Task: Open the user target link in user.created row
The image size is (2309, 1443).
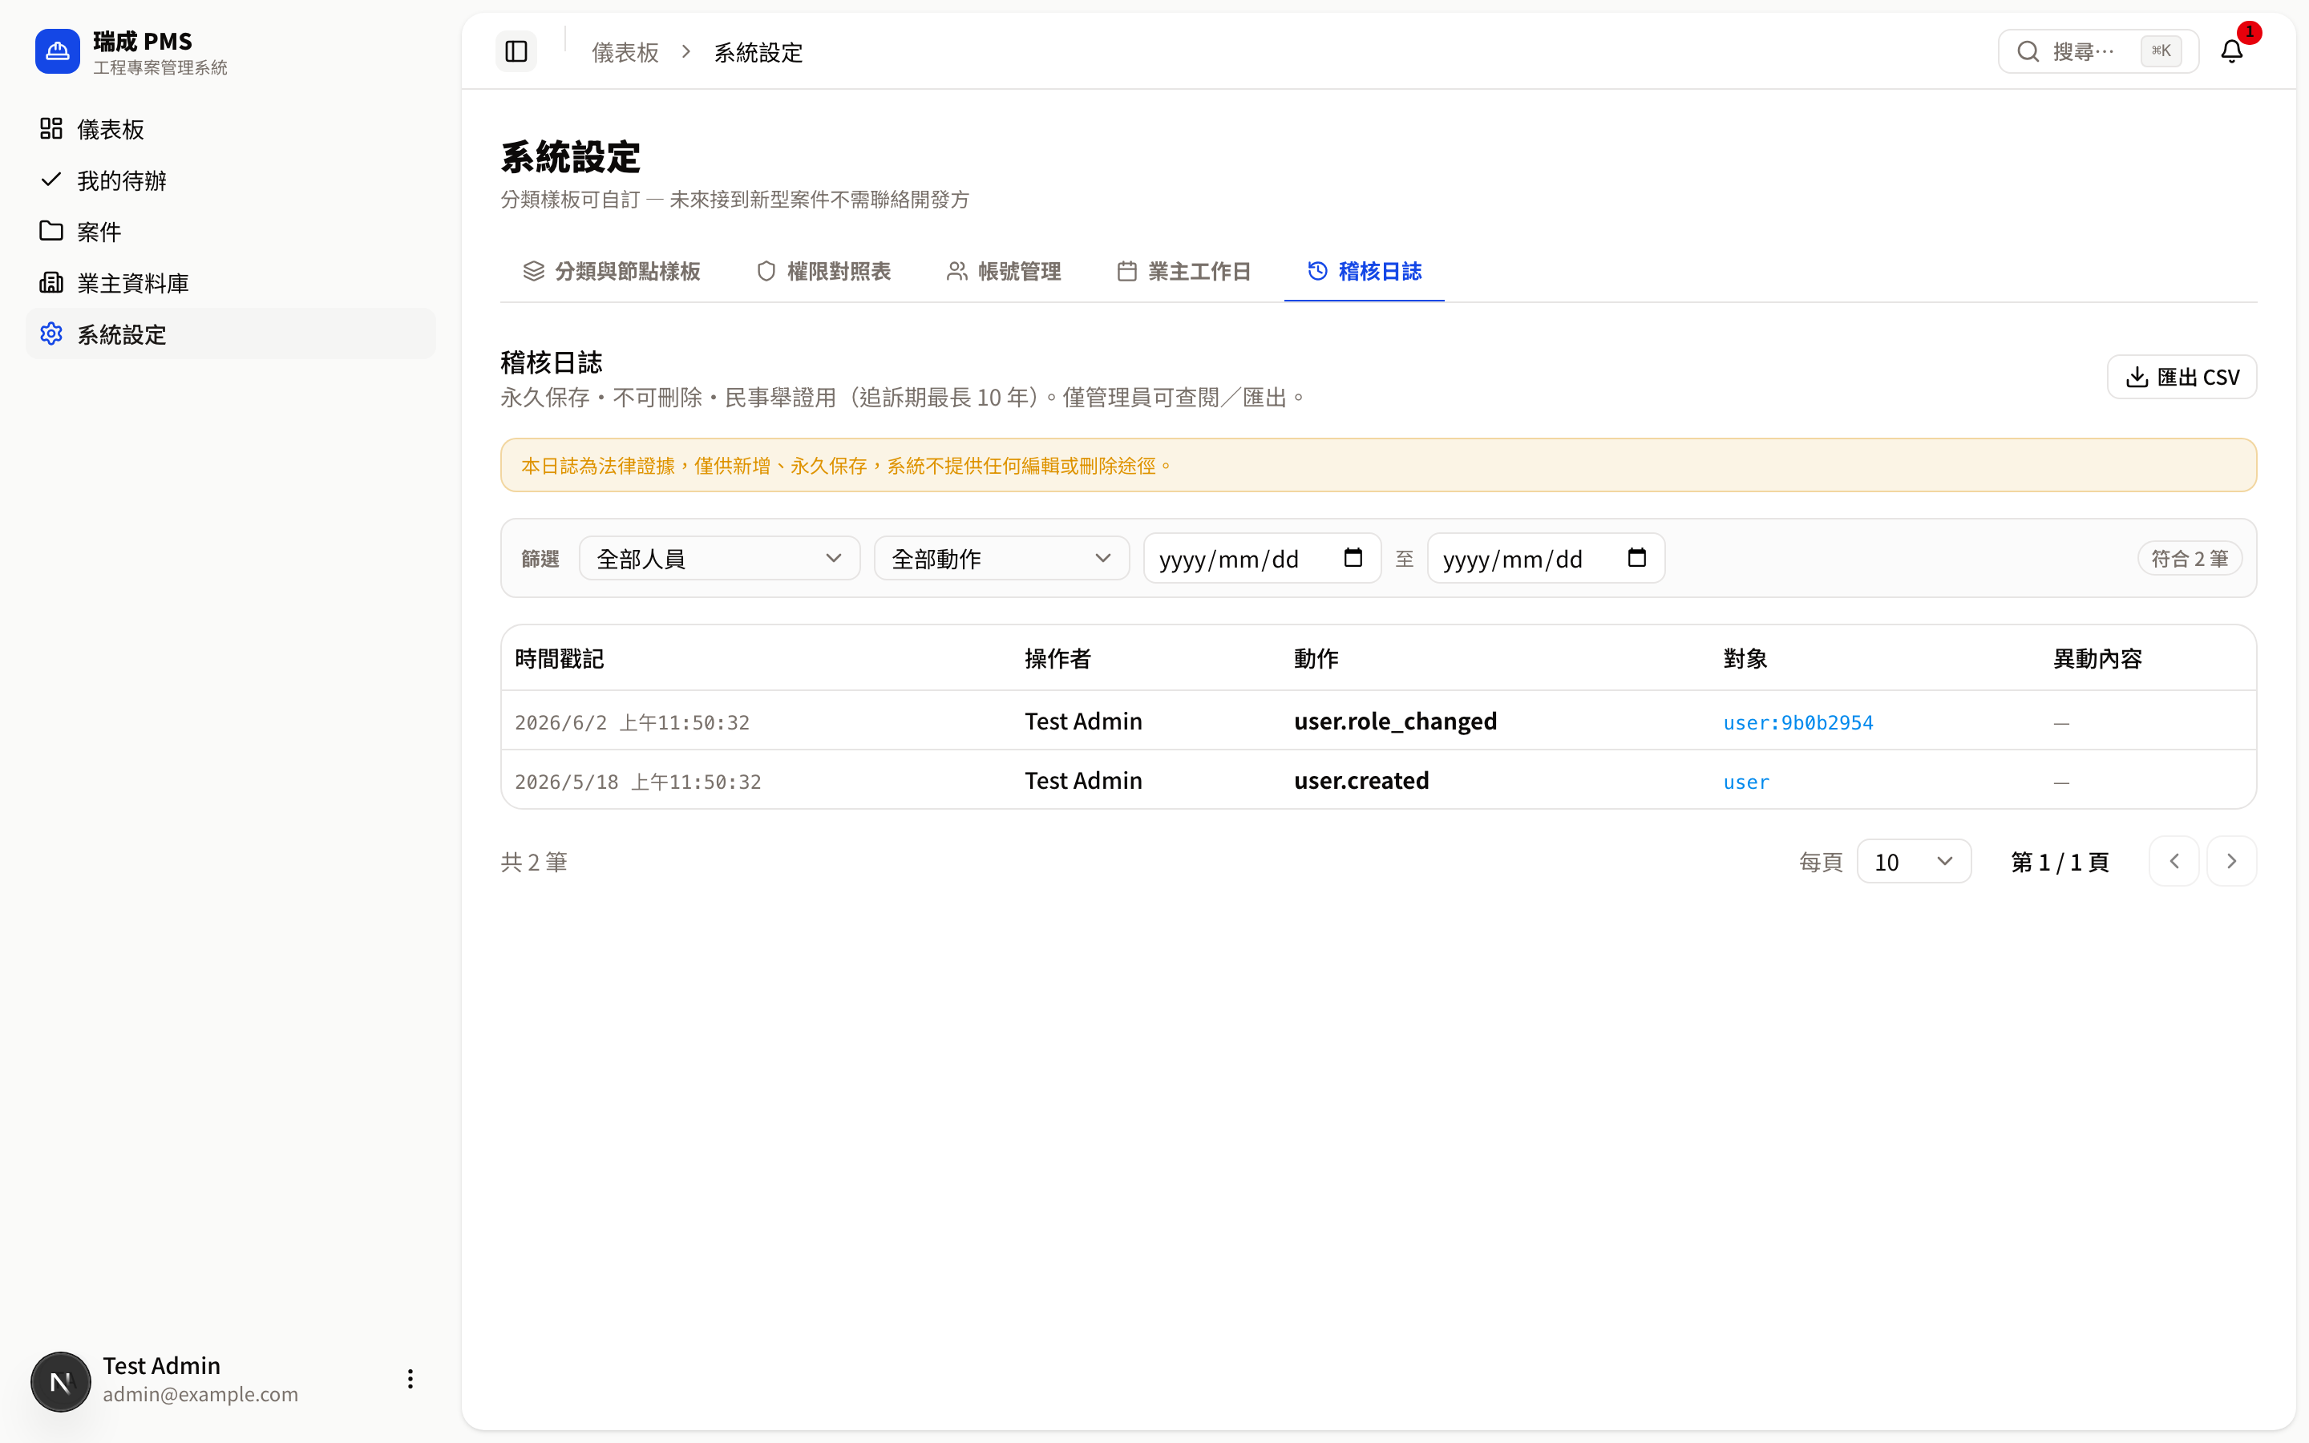Action: pyautogui.click(x=1746, y=782)
